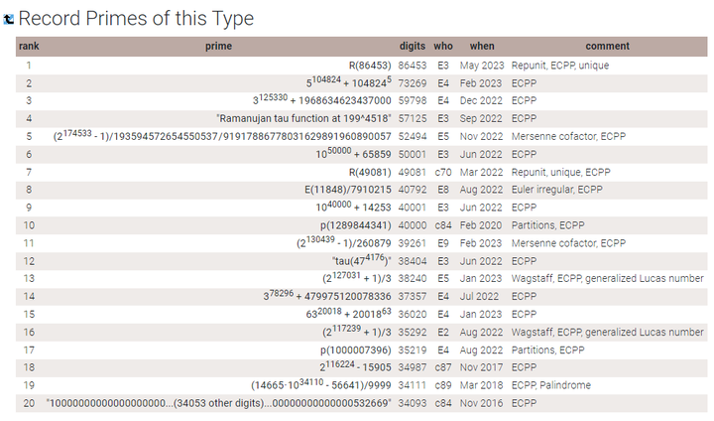
Task: Click the 'digits' column header
Action: click(x=413, y=47)
